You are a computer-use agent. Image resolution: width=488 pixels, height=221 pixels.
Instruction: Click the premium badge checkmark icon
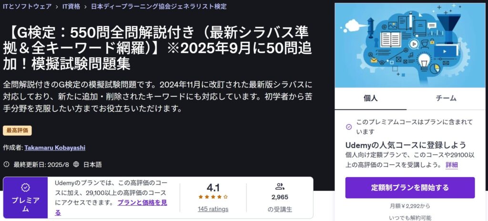(x=26, y=187)
